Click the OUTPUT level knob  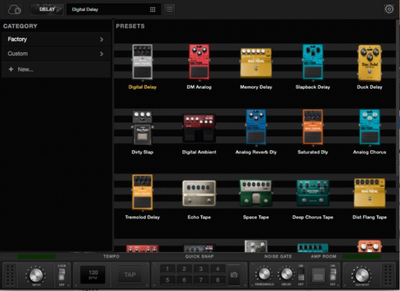click(x=362, y=276)
